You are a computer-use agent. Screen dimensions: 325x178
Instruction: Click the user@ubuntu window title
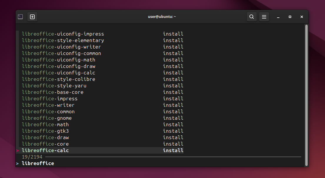162,16
